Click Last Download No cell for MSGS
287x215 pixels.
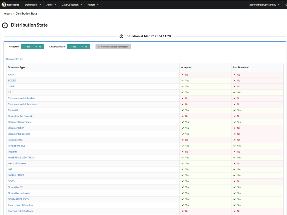click(x=257, y=181)
